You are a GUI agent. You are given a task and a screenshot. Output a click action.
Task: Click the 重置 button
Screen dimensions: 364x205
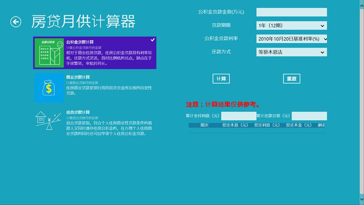[x=292, y=79]
